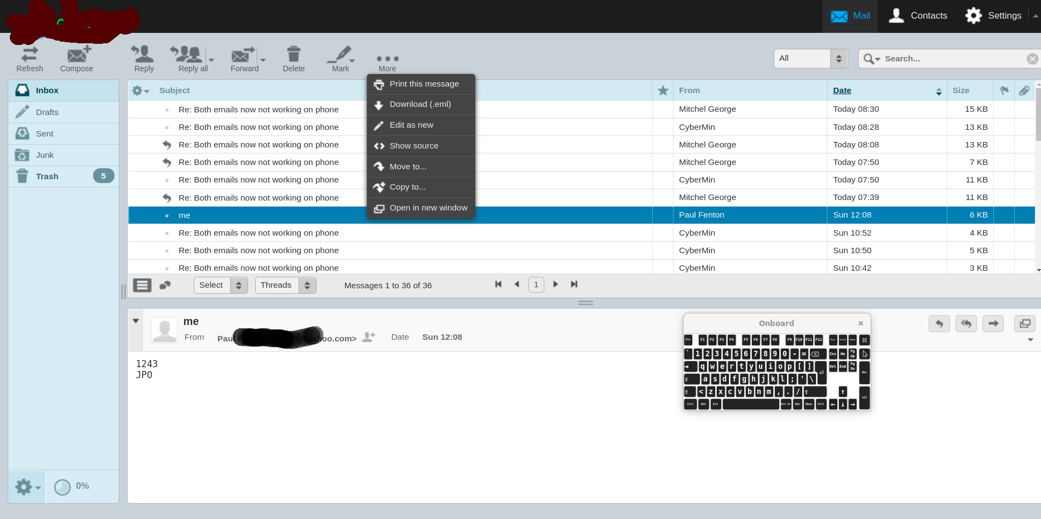Go to last page of messages

(574, 284)
